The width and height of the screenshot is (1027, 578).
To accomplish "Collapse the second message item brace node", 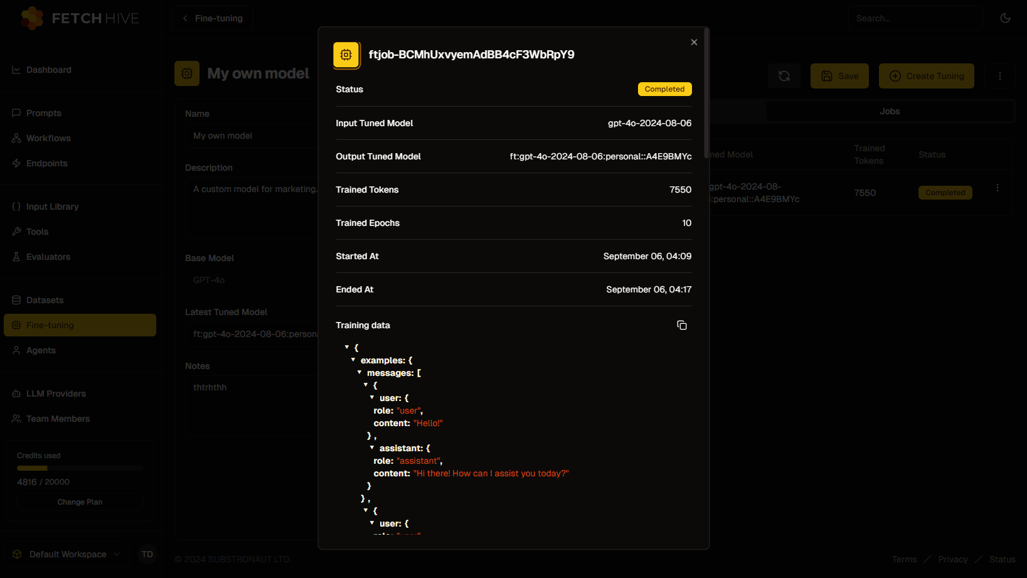I will click(366, 510).
